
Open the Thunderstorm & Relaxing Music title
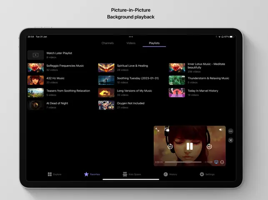pos(208,78)
